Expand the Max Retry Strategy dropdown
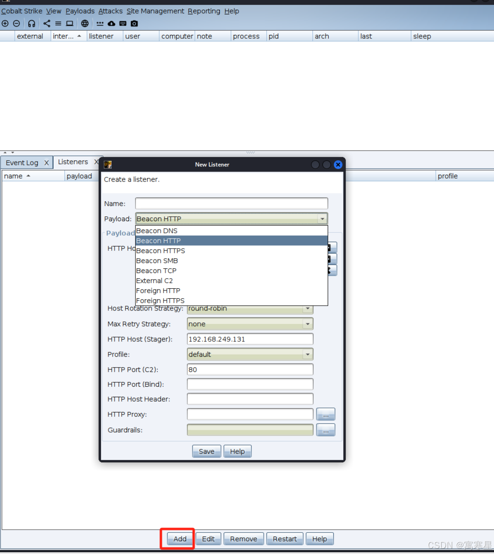This screenshot has height=554, width=494. (250, 324)
